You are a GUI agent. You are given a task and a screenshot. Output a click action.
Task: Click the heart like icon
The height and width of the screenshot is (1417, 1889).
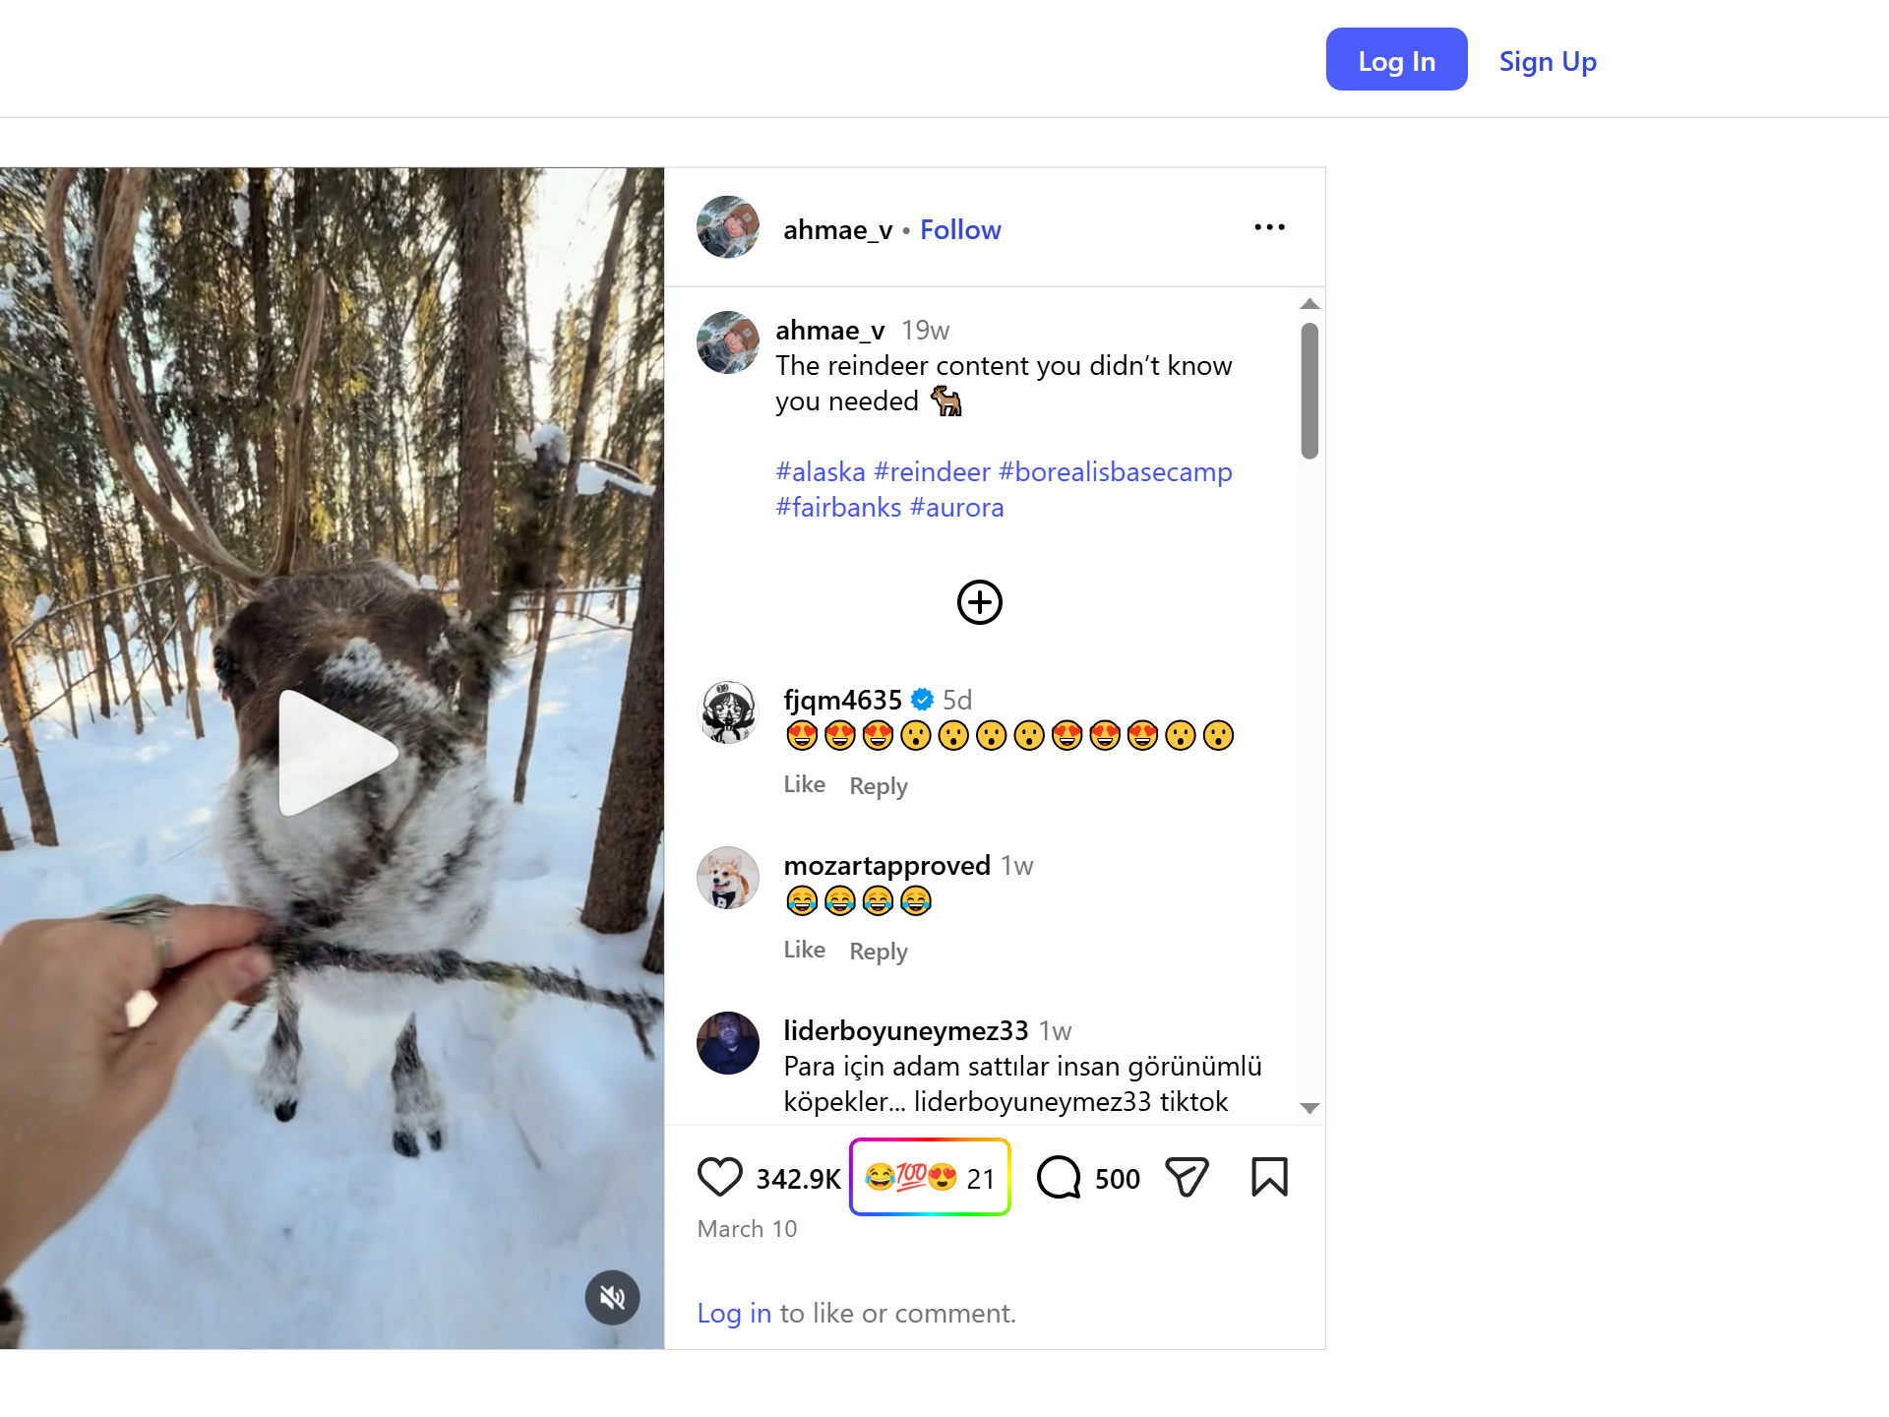[x=719, y=1177]
